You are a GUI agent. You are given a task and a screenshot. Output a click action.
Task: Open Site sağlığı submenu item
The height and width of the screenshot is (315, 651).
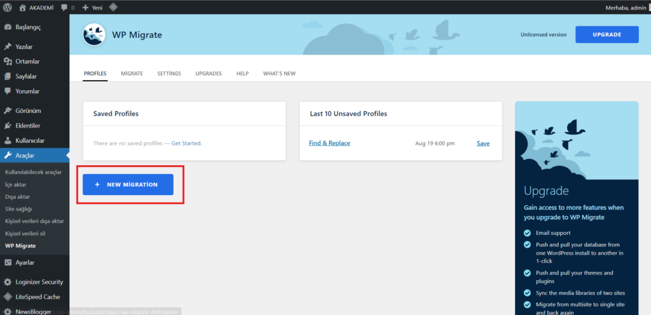(18, 209)
